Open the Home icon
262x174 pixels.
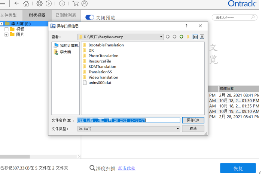[x=26, y=3]
